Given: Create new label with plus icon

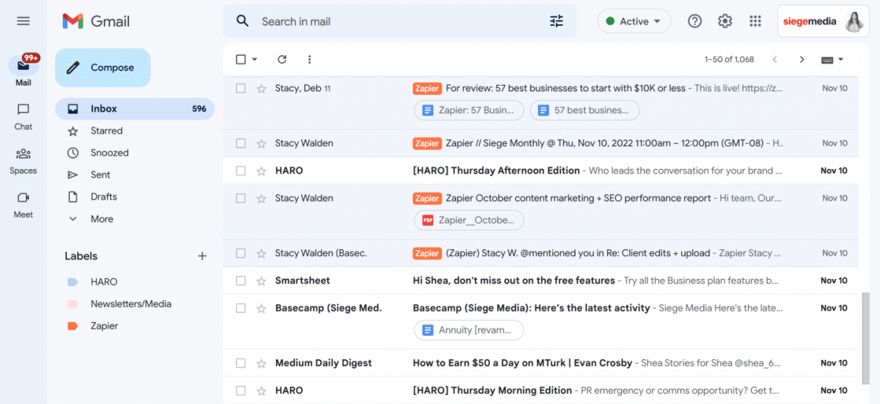Looking at the screenshot, I should 202,256.
